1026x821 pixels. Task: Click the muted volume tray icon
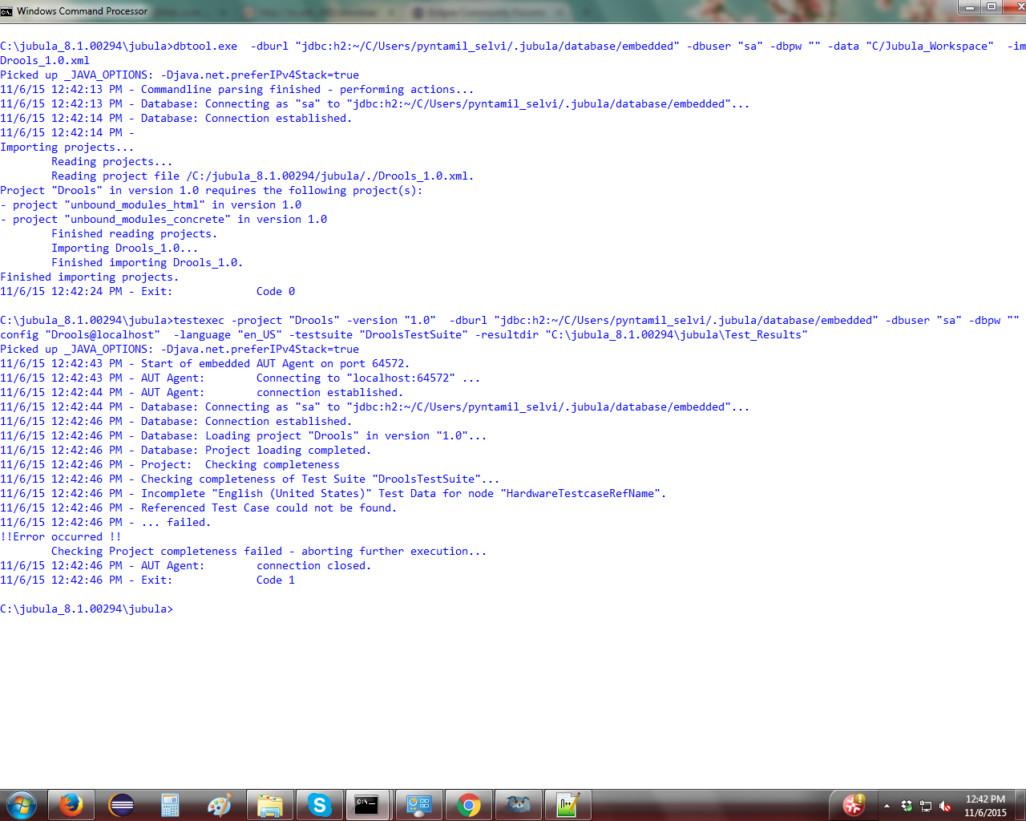[945, 806]
